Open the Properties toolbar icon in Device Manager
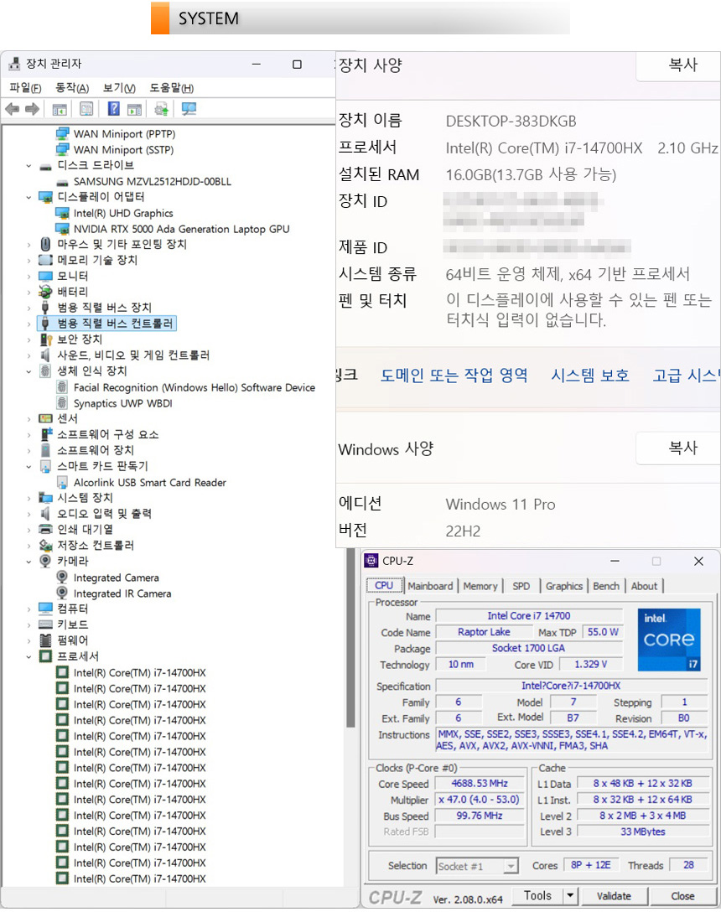Screen dimensions: 721x912 tap(86, 109)
